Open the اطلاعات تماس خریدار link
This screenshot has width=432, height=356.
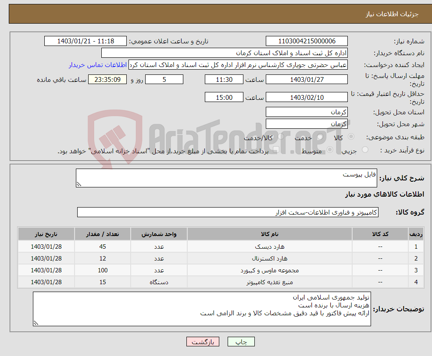(x=98, y=65)
